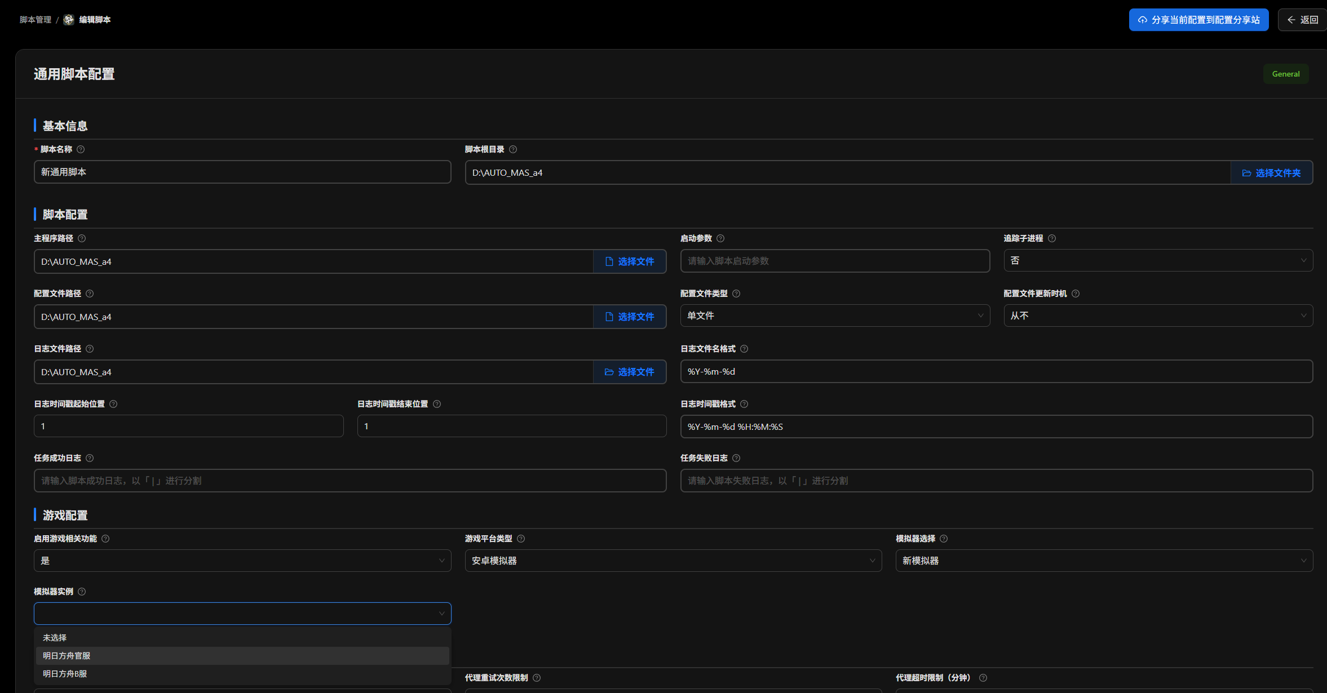This screenshot has height=693, width=1327.
Task: Click help icon next to 模拟器实例
Action: click(x=82, y=592)
